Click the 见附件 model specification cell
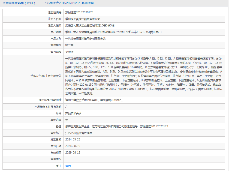Viewport: 229px width, 171px height. click(x=144, y=52)
